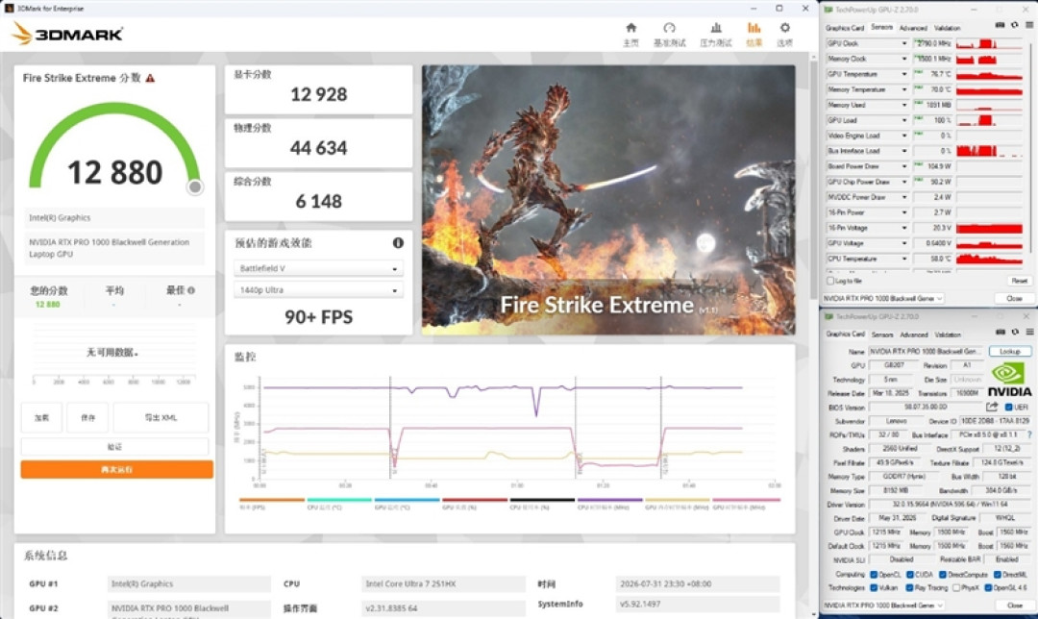The image size is (1038, 619).
Task: Click refresh icon in GPU-Z Sensors window
Action: coord(1014,26)
